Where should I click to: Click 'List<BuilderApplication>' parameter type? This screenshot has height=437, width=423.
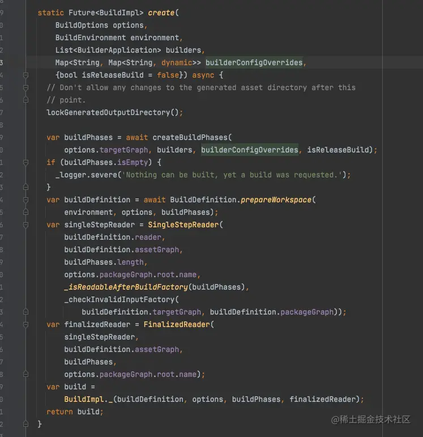108,50
